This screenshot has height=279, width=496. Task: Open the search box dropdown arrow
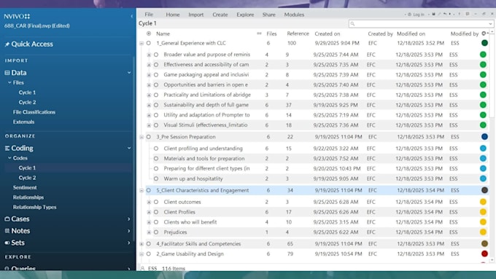click(x=490, y=24)
